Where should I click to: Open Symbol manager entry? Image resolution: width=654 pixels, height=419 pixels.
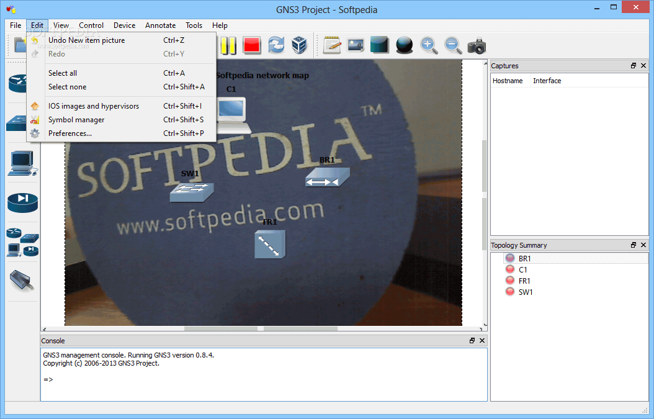click(x=122, y=120)
